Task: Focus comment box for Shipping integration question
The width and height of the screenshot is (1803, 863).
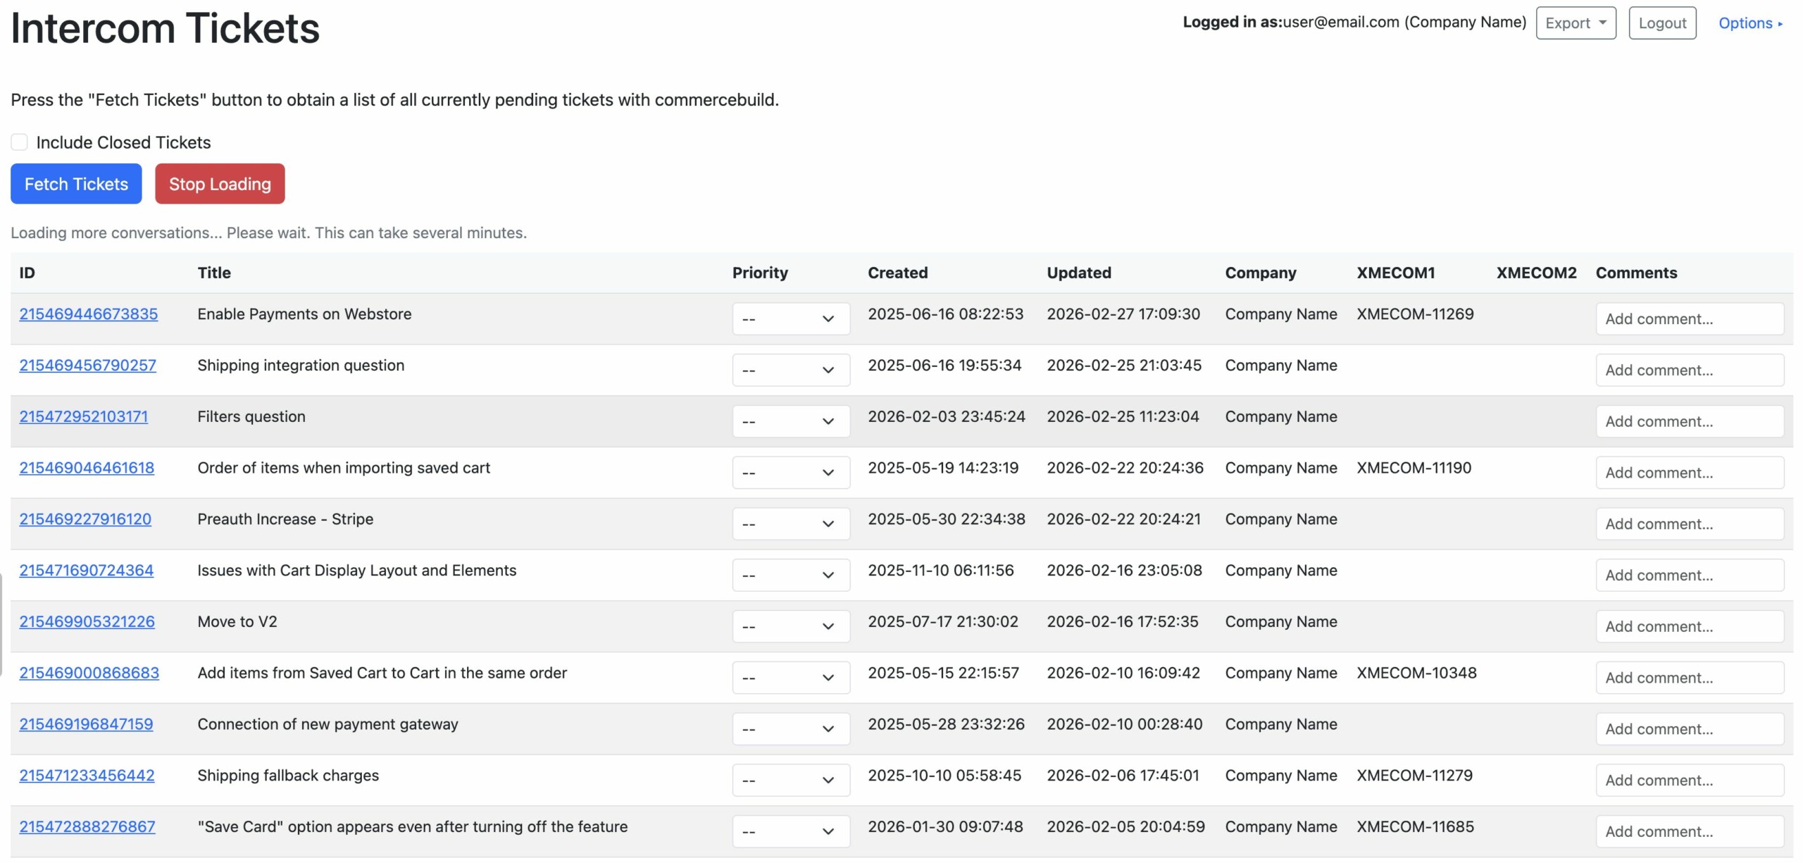Action: (x=1689, y=371)
